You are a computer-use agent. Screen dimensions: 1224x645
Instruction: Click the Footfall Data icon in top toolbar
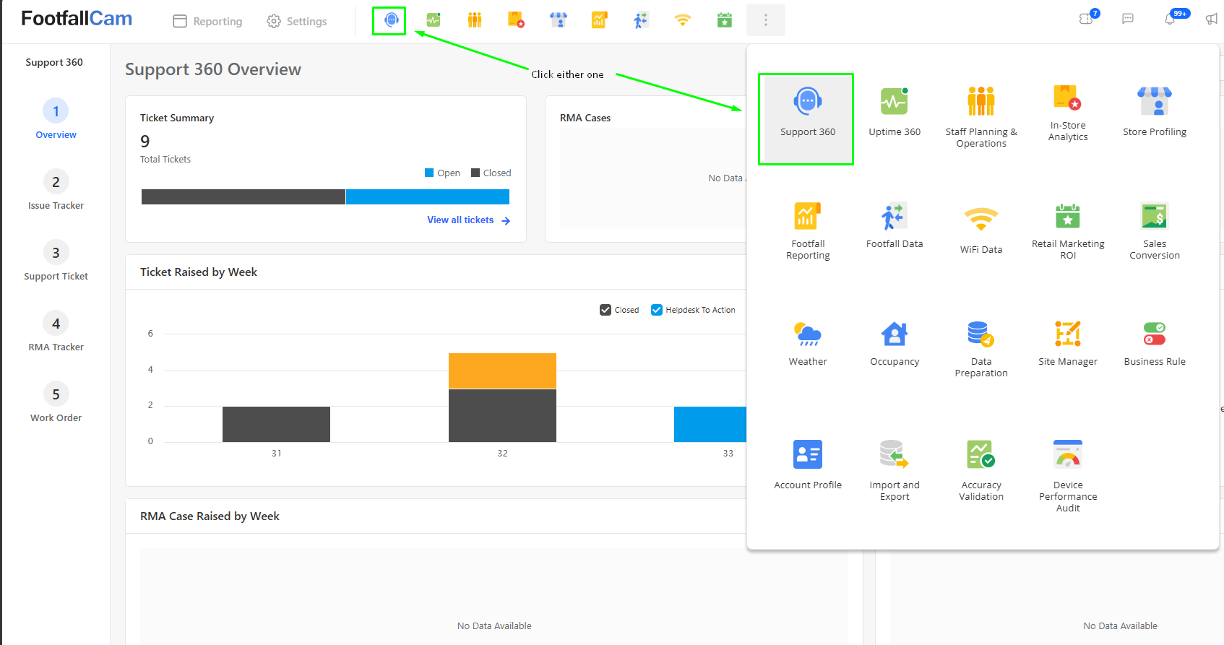click(x=641, y=20)
